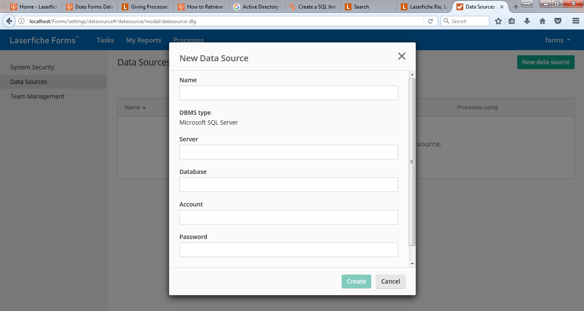
Task: Open the Firefox hamburger menu
Action: (x=576, y=21)
